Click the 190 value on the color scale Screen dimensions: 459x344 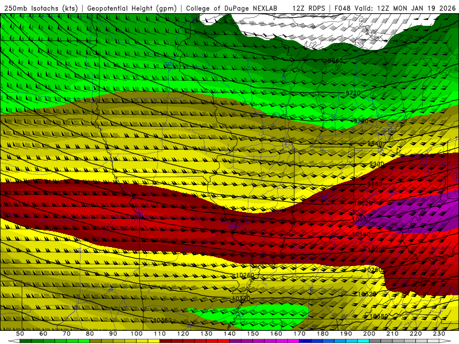click(x=346, y=334)
